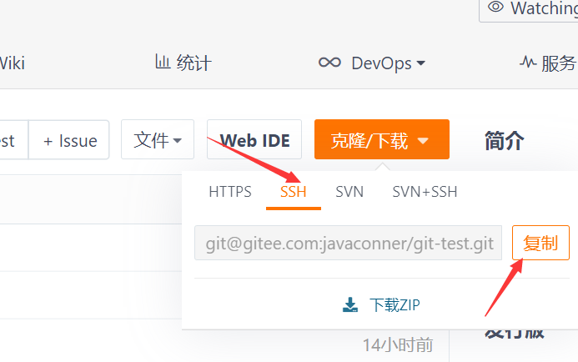Select the HTTPS clone tab
578x362 pixels.
(x=230, y=192)
